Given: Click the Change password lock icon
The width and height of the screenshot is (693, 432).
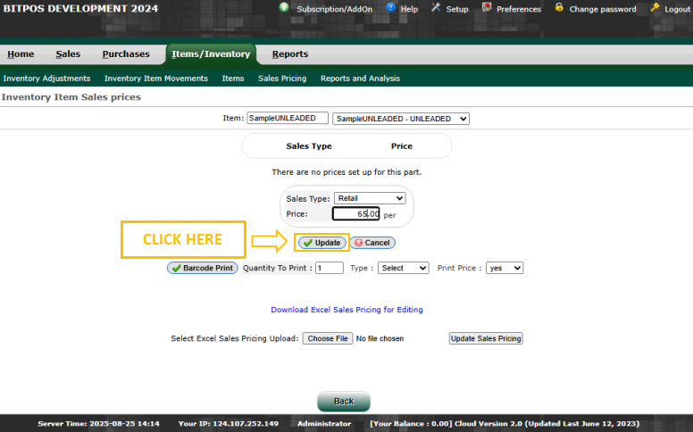Looking at the screenshot, I should pyautogui.click(x=559, y=8).
